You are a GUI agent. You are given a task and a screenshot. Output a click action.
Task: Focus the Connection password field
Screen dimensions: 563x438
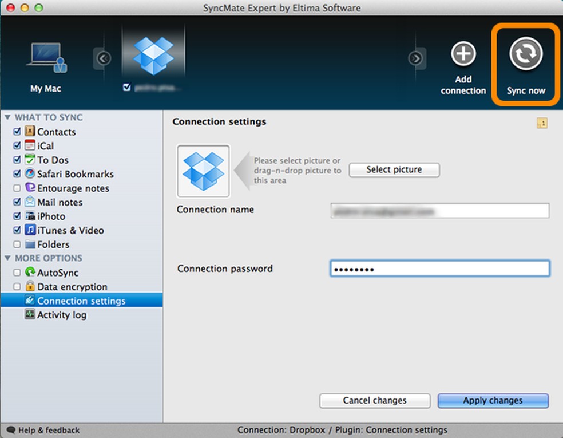(439, 269)
